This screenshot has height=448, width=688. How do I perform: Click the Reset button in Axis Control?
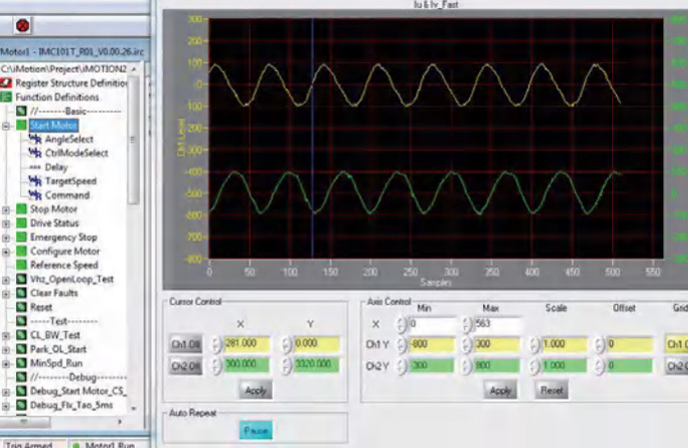(551, 390)
